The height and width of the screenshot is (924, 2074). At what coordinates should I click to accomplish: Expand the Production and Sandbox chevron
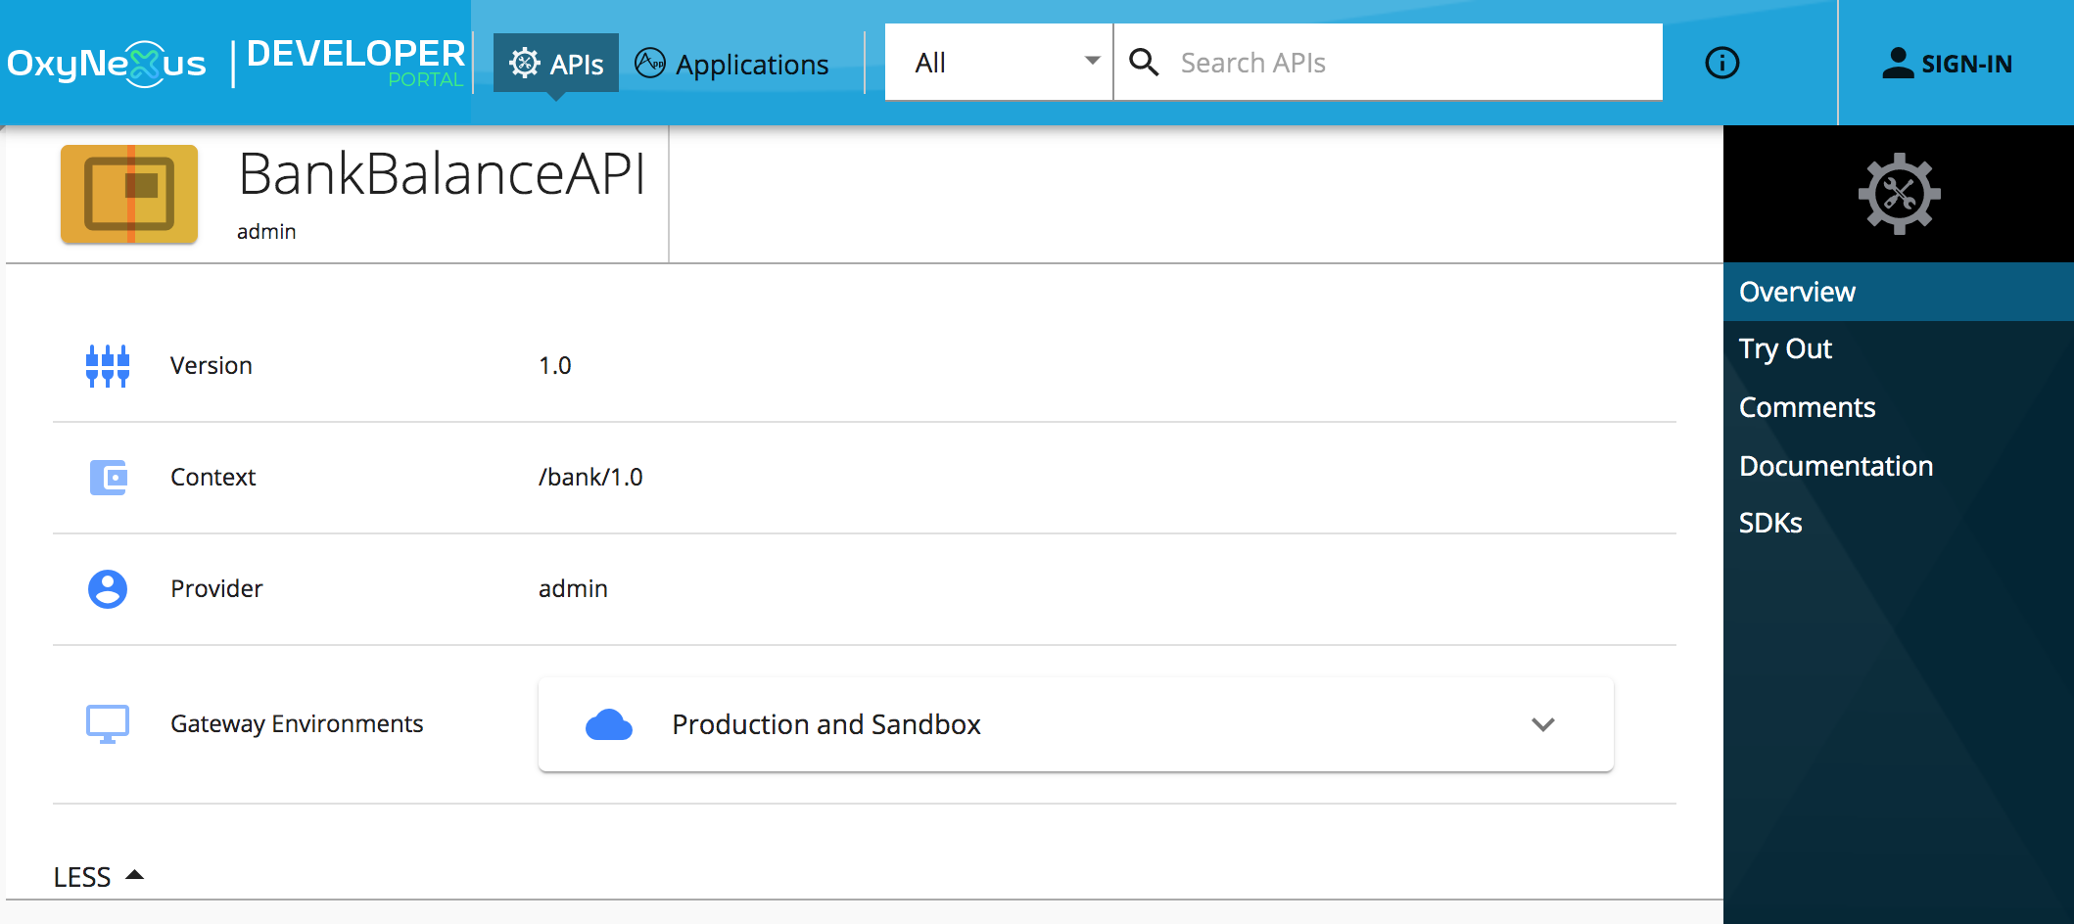[1543, 724]
